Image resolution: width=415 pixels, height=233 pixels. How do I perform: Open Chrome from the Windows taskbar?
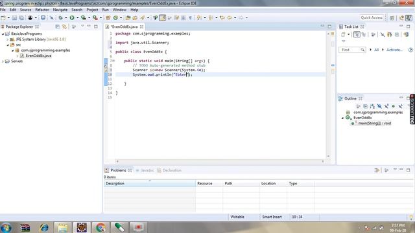point(101,227)
